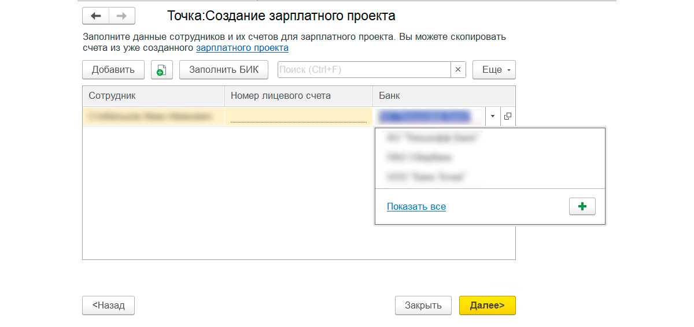Click the add-by-copy document icon

coord(161,70)
